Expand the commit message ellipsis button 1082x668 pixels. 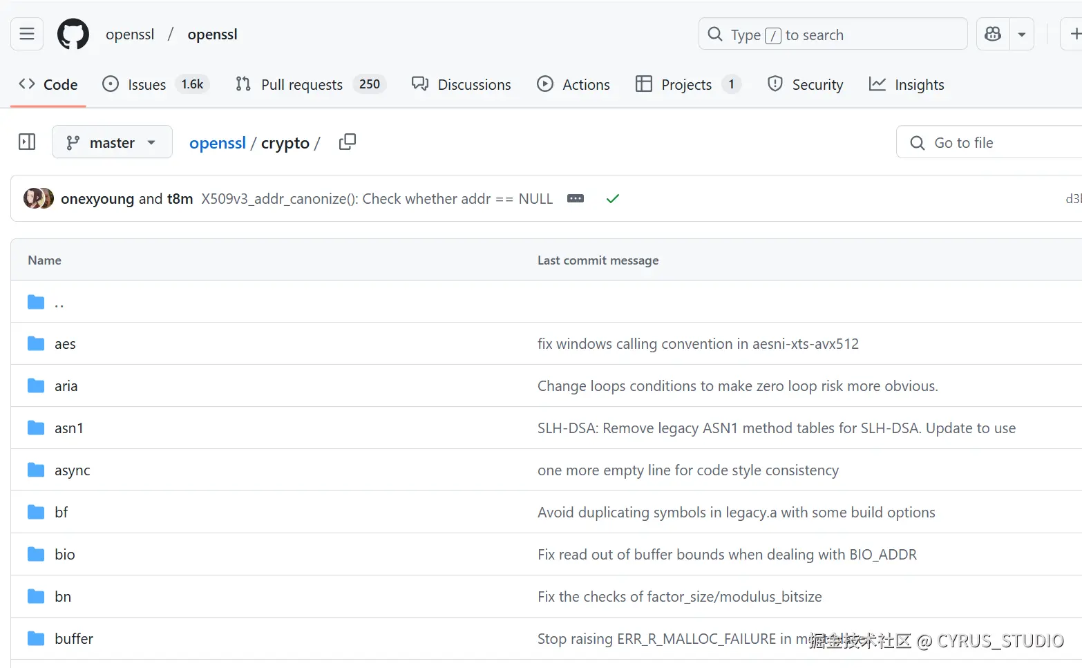(x=576, y=198)
